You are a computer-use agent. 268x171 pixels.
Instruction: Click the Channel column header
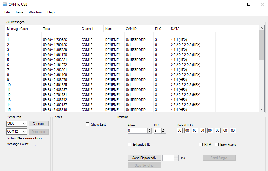[x=91, y=29]
